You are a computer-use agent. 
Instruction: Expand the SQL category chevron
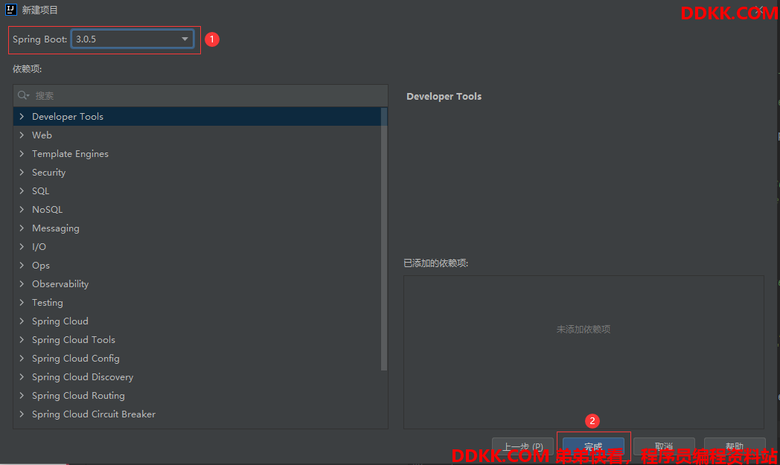pos(22,191)
